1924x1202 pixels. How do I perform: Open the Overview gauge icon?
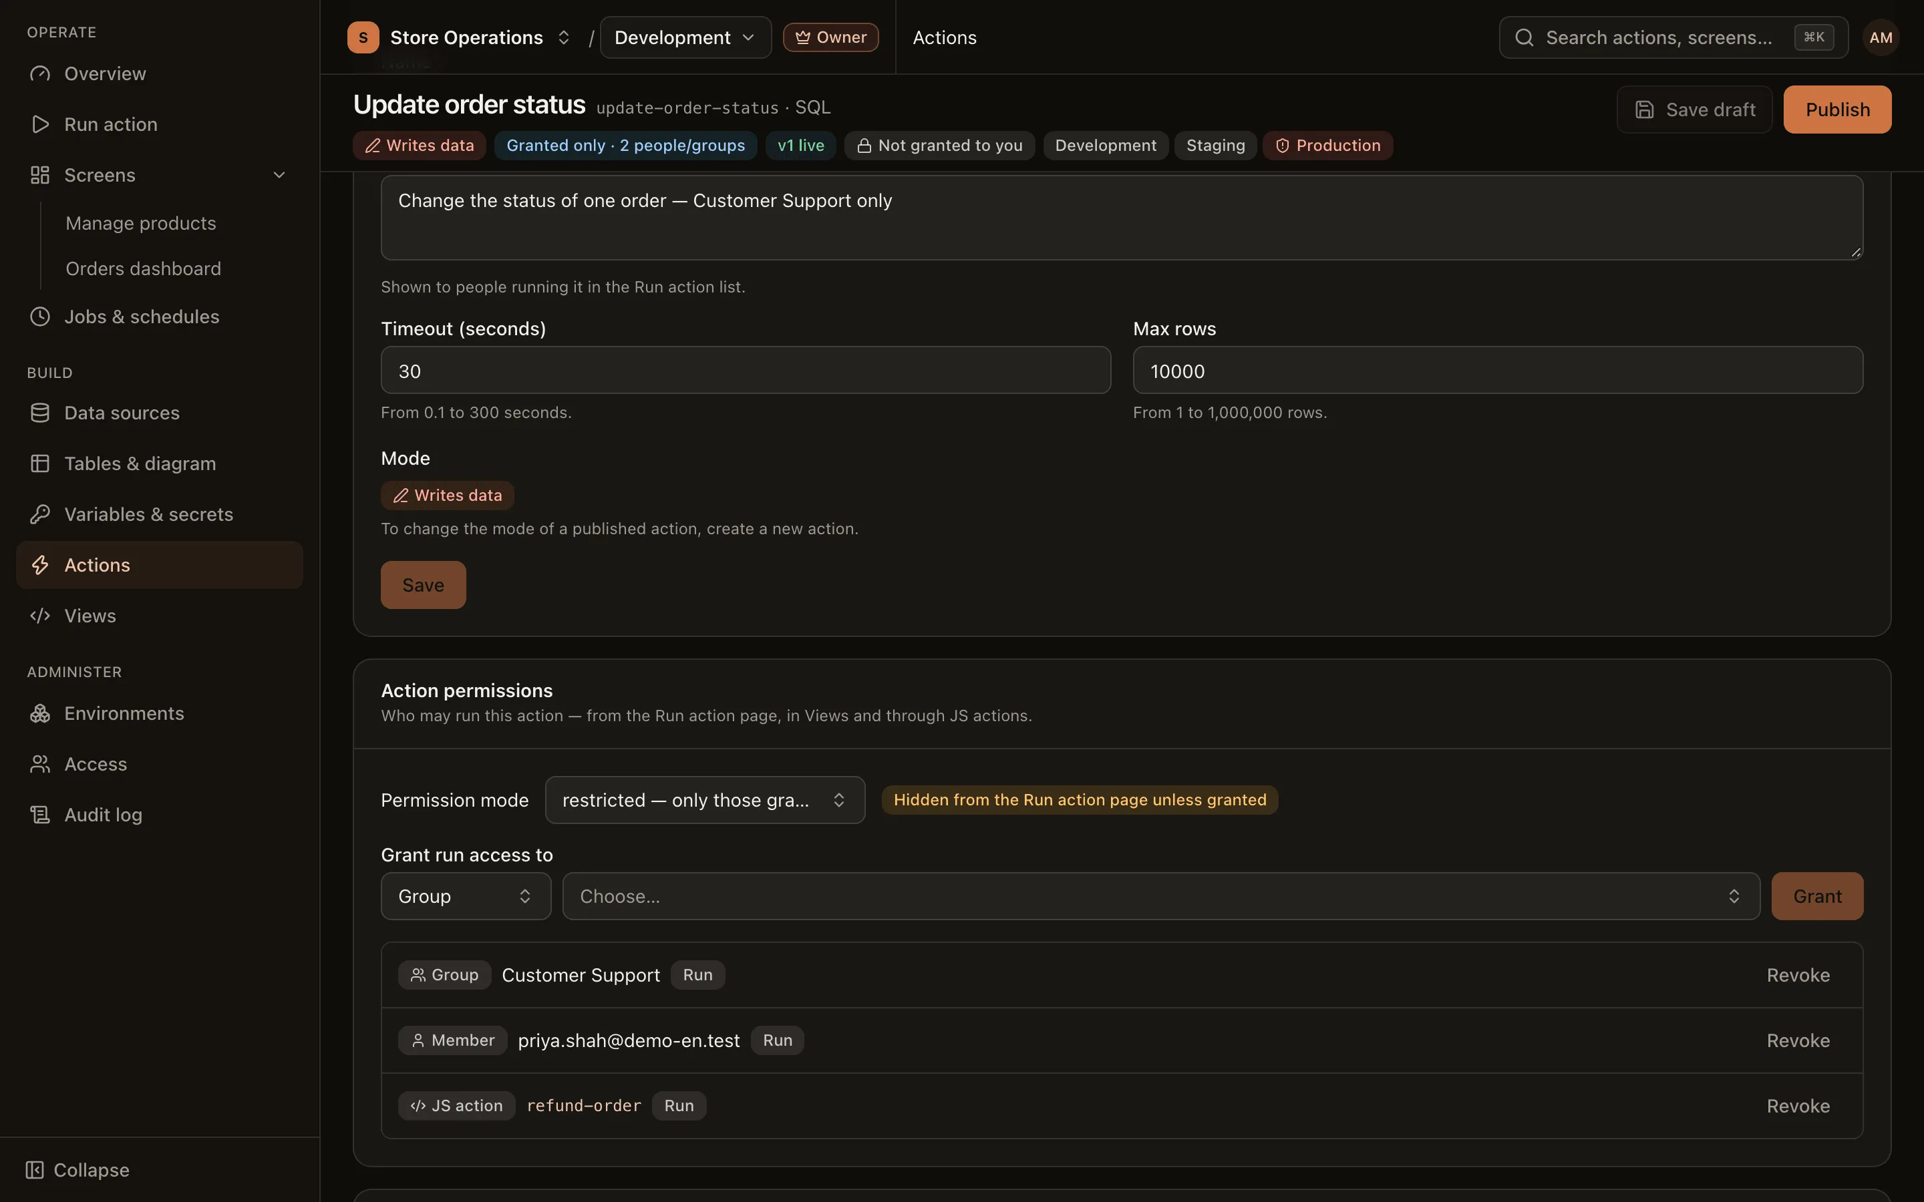point(40,74)
